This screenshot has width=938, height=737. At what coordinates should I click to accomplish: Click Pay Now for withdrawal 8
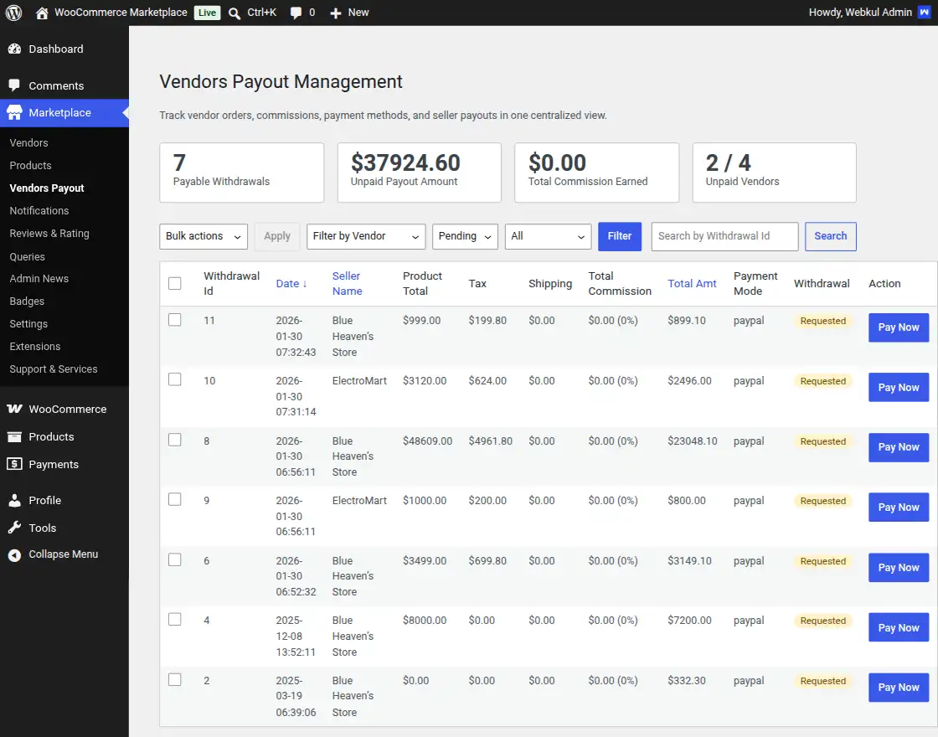[x=899, y=447]
